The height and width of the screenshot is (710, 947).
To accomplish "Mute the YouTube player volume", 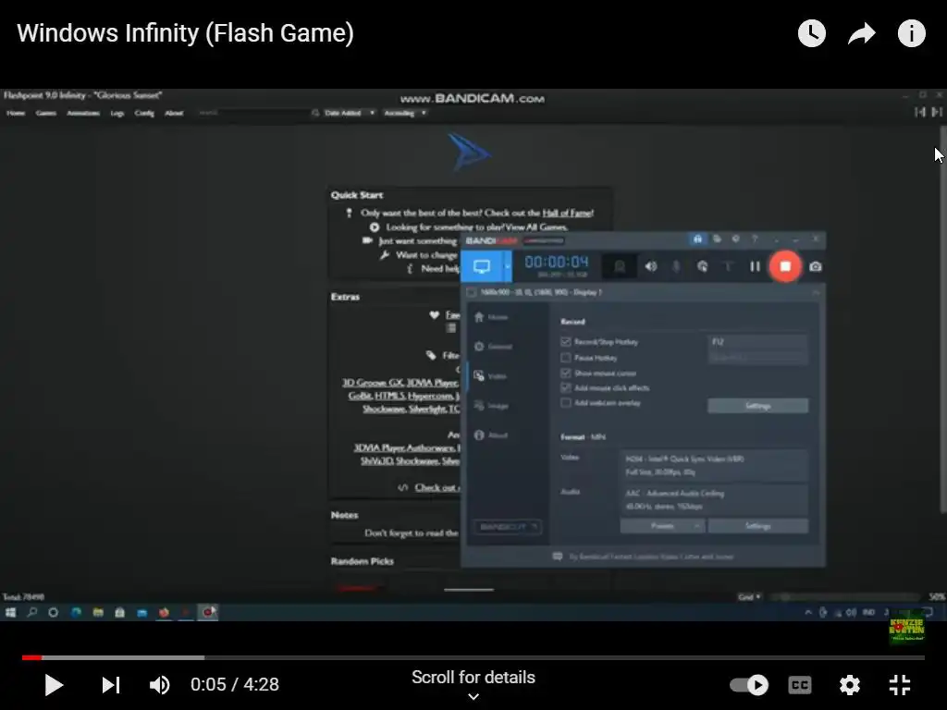I will [159, 685].
